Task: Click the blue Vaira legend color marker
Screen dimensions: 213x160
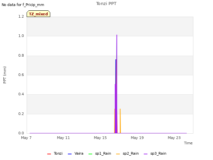Action: click(70, 154)
